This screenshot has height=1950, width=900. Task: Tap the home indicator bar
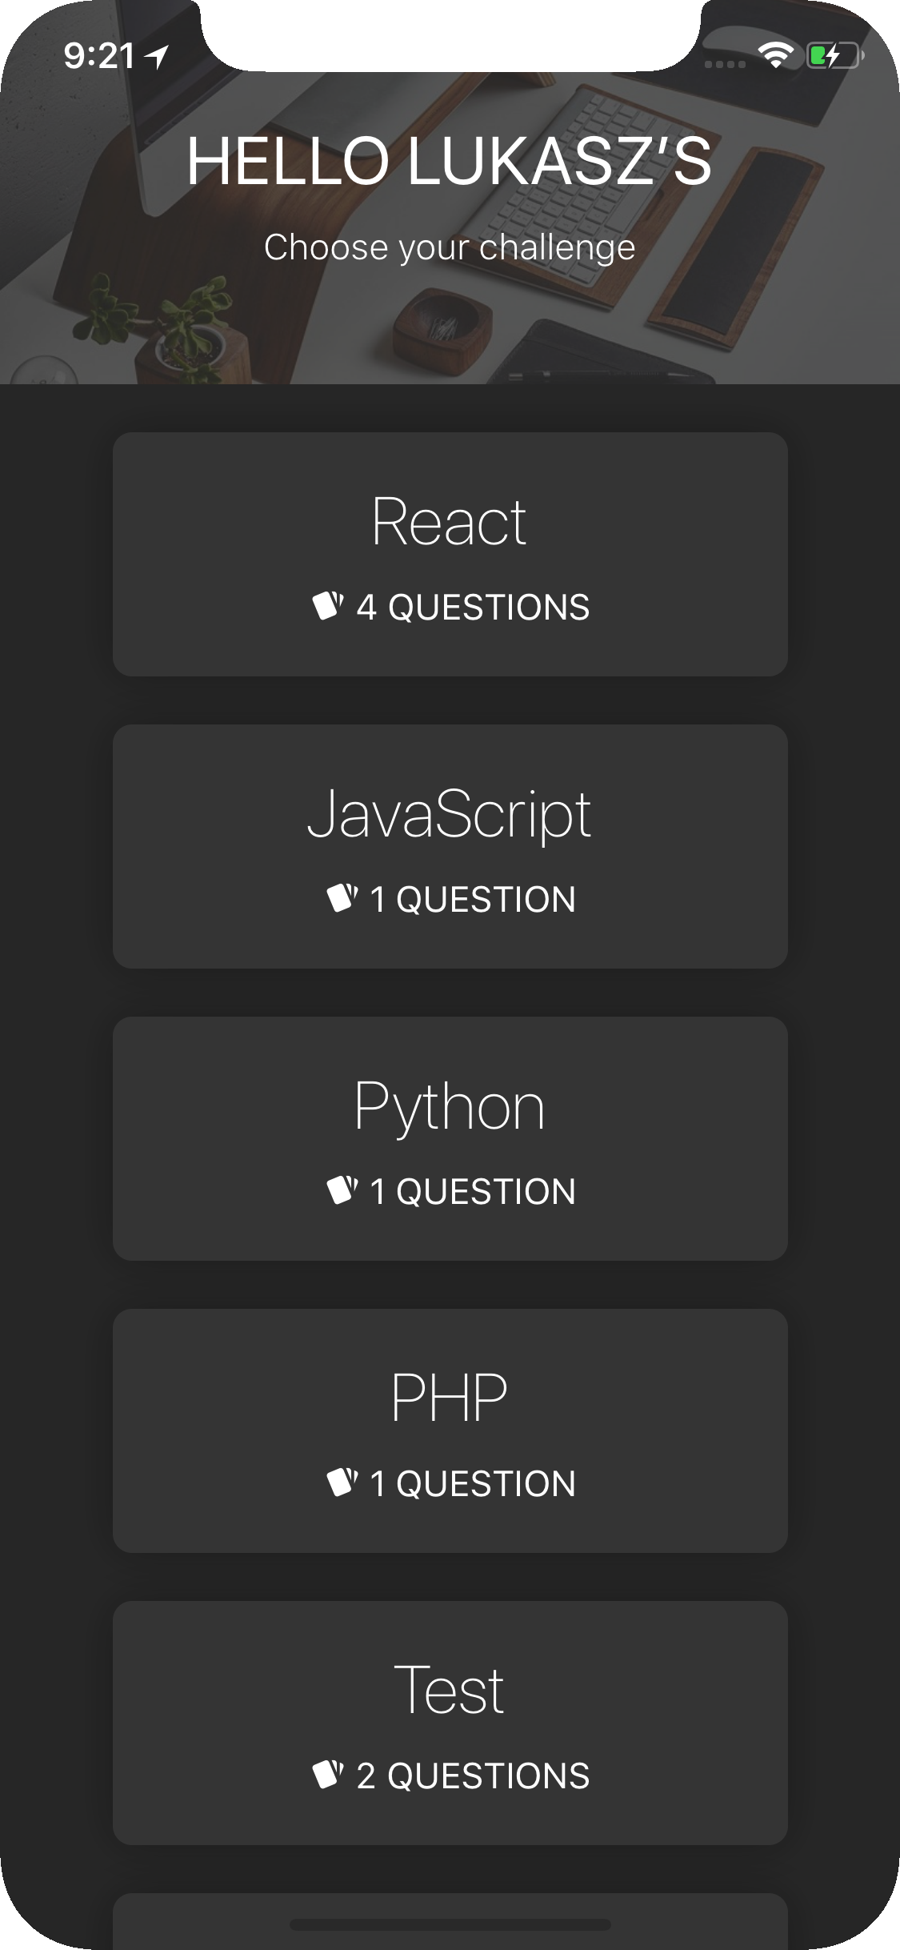tap(450, 1925)
